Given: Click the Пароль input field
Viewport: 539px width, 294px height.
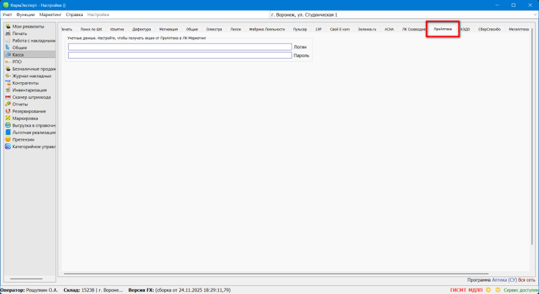Looking at the screenshot, I should pos(179,55).
